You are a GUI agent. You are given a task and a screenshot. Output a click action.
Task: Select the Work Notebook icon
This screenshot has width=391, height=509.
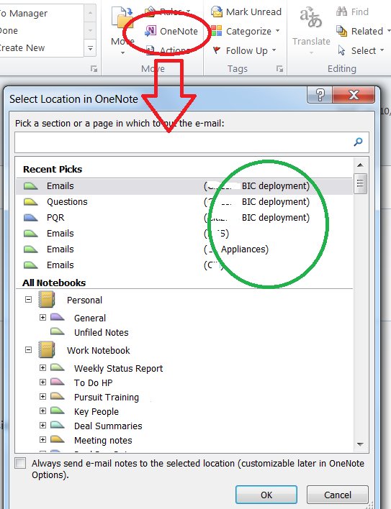(x=47, y=349)
